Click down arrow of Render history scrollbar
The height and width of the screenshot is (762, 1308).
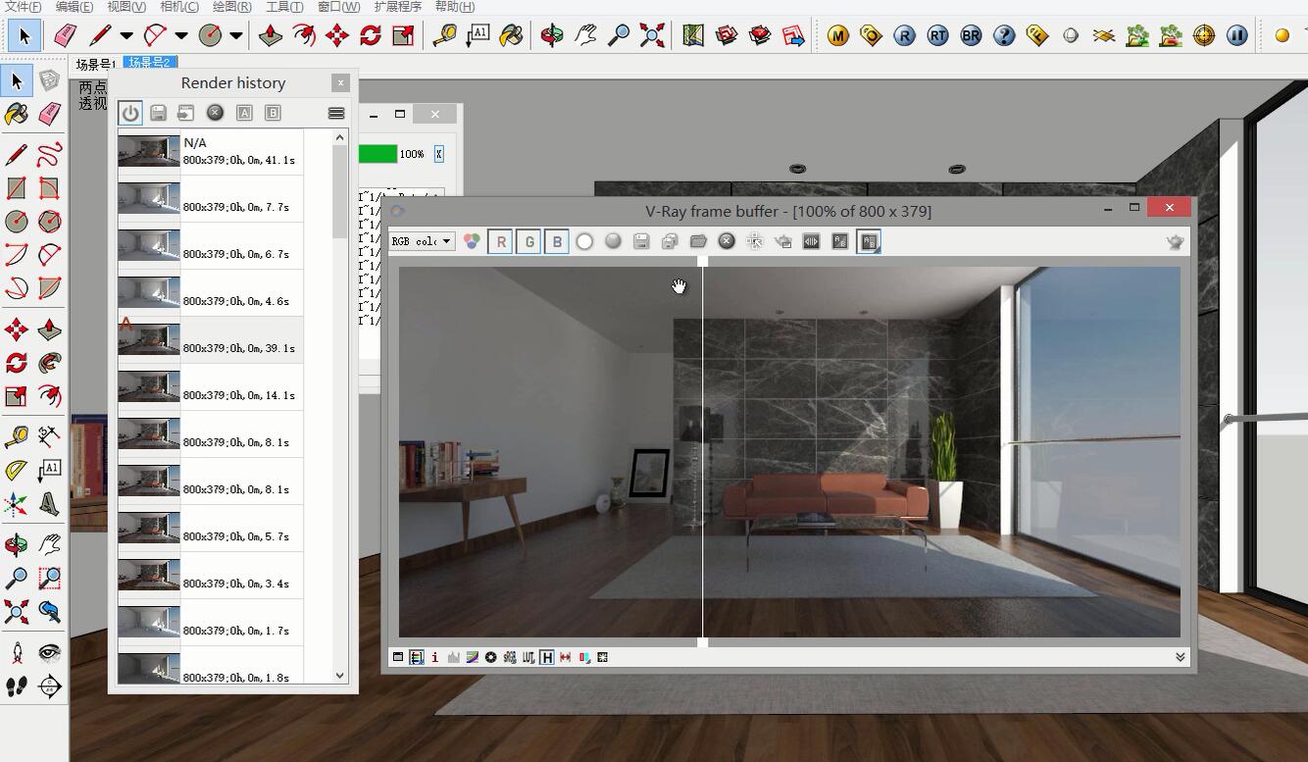pos(340,675)
